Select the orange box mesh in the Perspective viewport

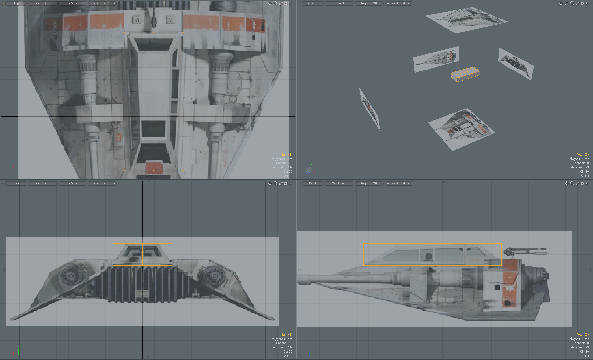[465, 74]
